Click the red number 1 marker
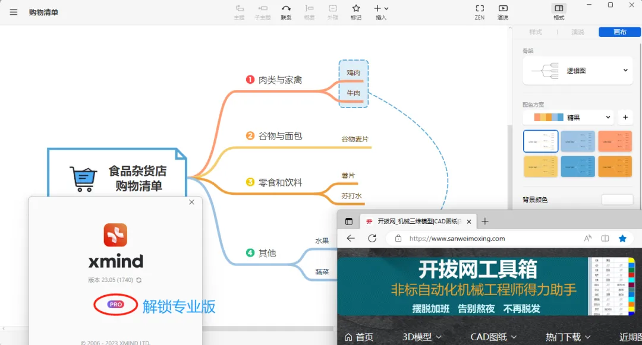This screenshot has width=642, height=345. point(250,80)
